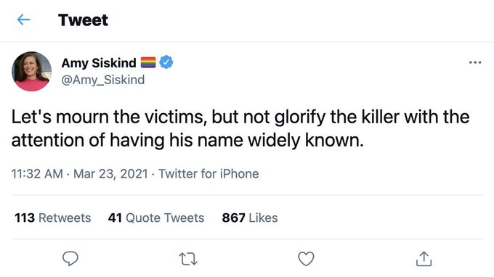This screenshot has width=494, height=277.
Task: Click the Mar 23, 2021 date
Action: point(110,173)
